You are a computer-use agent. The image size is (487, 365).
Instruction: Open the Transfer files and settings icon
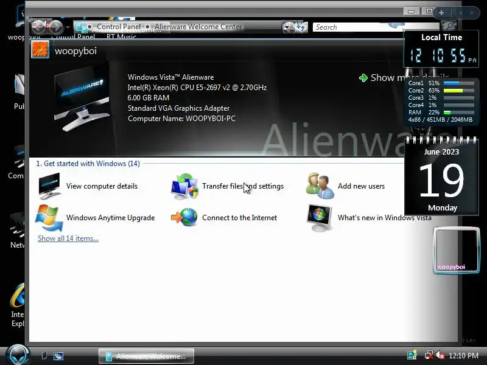(x=184, y=186)
